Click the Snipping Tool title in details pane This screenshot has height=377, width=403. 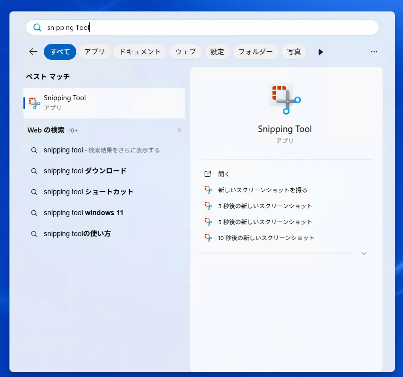[x=285, y=129]
